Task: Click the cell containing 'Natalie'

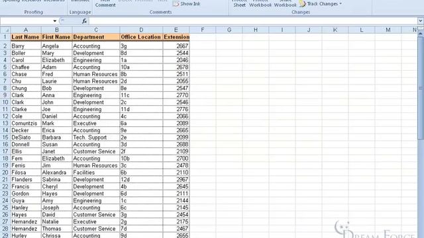Action: (56, 221)
